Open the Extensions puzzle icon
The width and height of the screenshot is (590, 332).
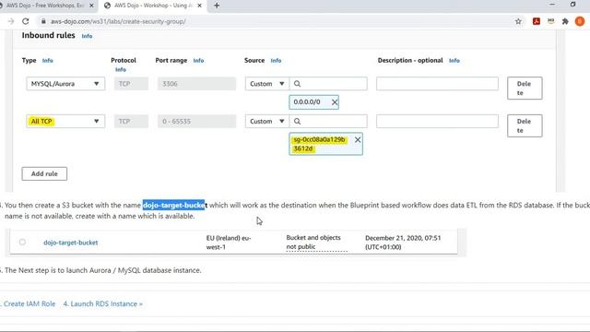(x=565, y=21)
